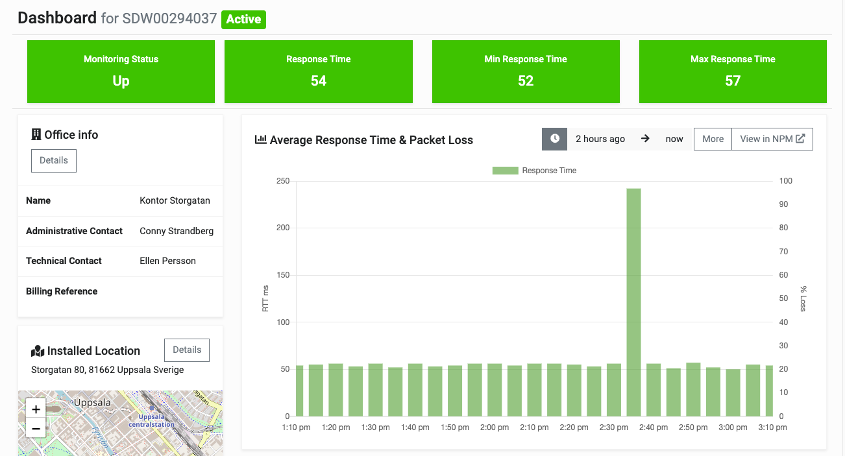Click the bar chart icon next to Average Response Time
Screen dimensions: 845x456
[x=259, y=140]
